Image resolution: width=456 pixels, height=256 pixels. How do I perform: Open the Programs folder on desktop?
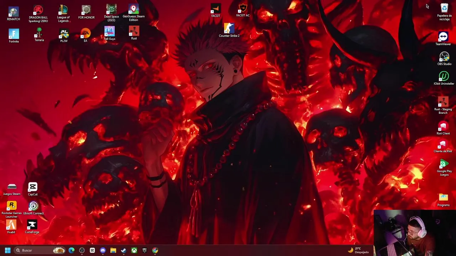point(444,200)
